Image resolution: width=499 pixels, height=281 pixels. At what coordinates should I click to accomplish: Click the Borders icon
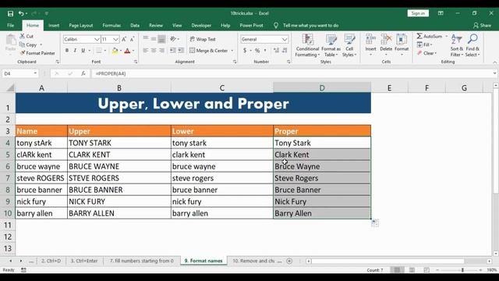(x=99, y=50)
